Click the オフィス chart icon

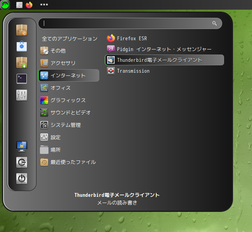tap(44, 88)
